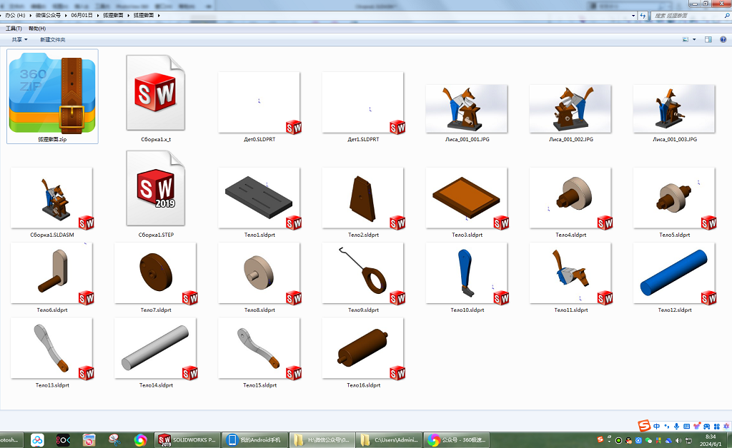This screenshot has height=448, width=732.
Task: Expand the breadcrumb arrow after 06月01日
Action: pos(98,16)
